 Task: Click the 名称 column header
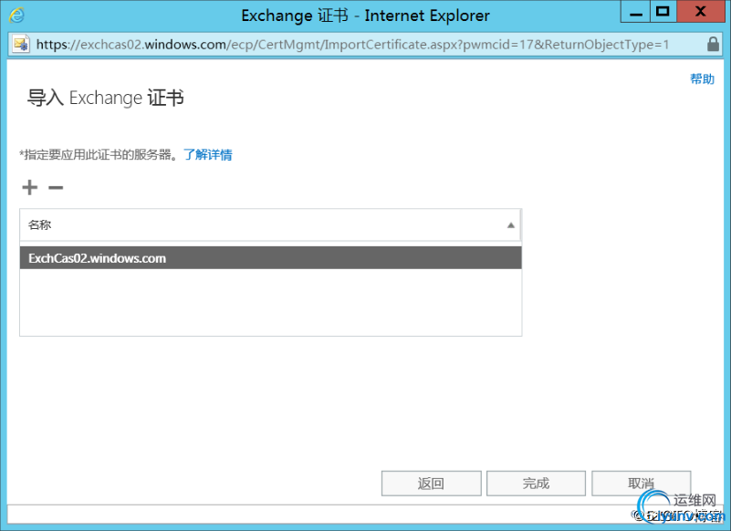(270, 224)
